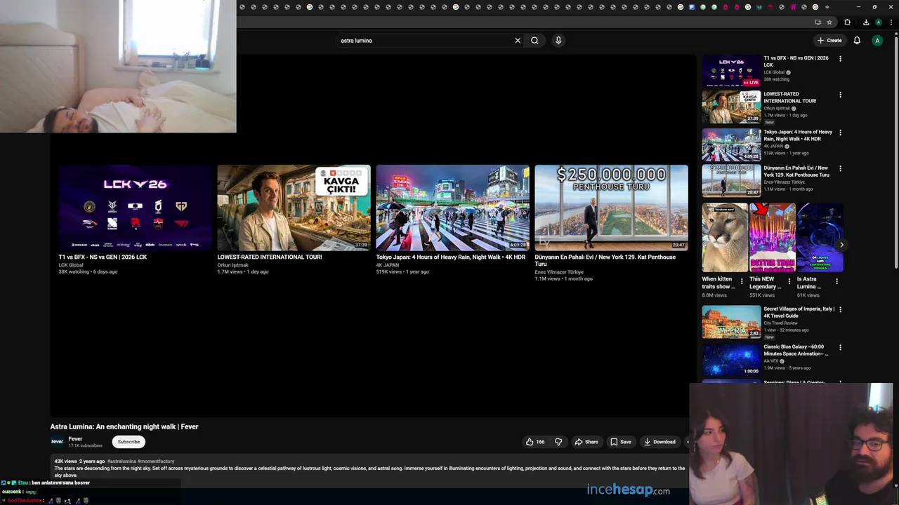
Task: Subscribe to the Fever channel
Action: pyautogui.click(x=129, y=442)
